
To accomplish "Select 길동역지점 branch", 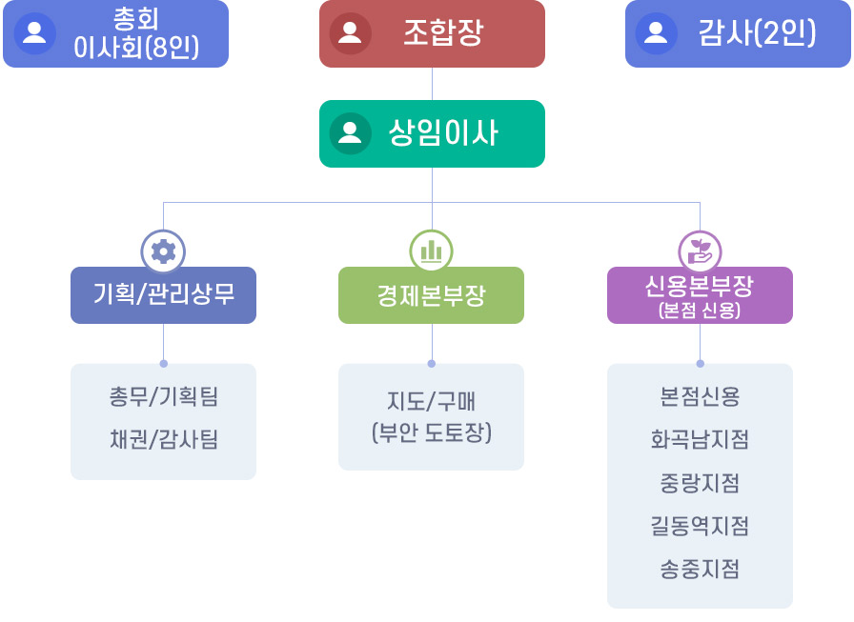I will click(700, 526).
